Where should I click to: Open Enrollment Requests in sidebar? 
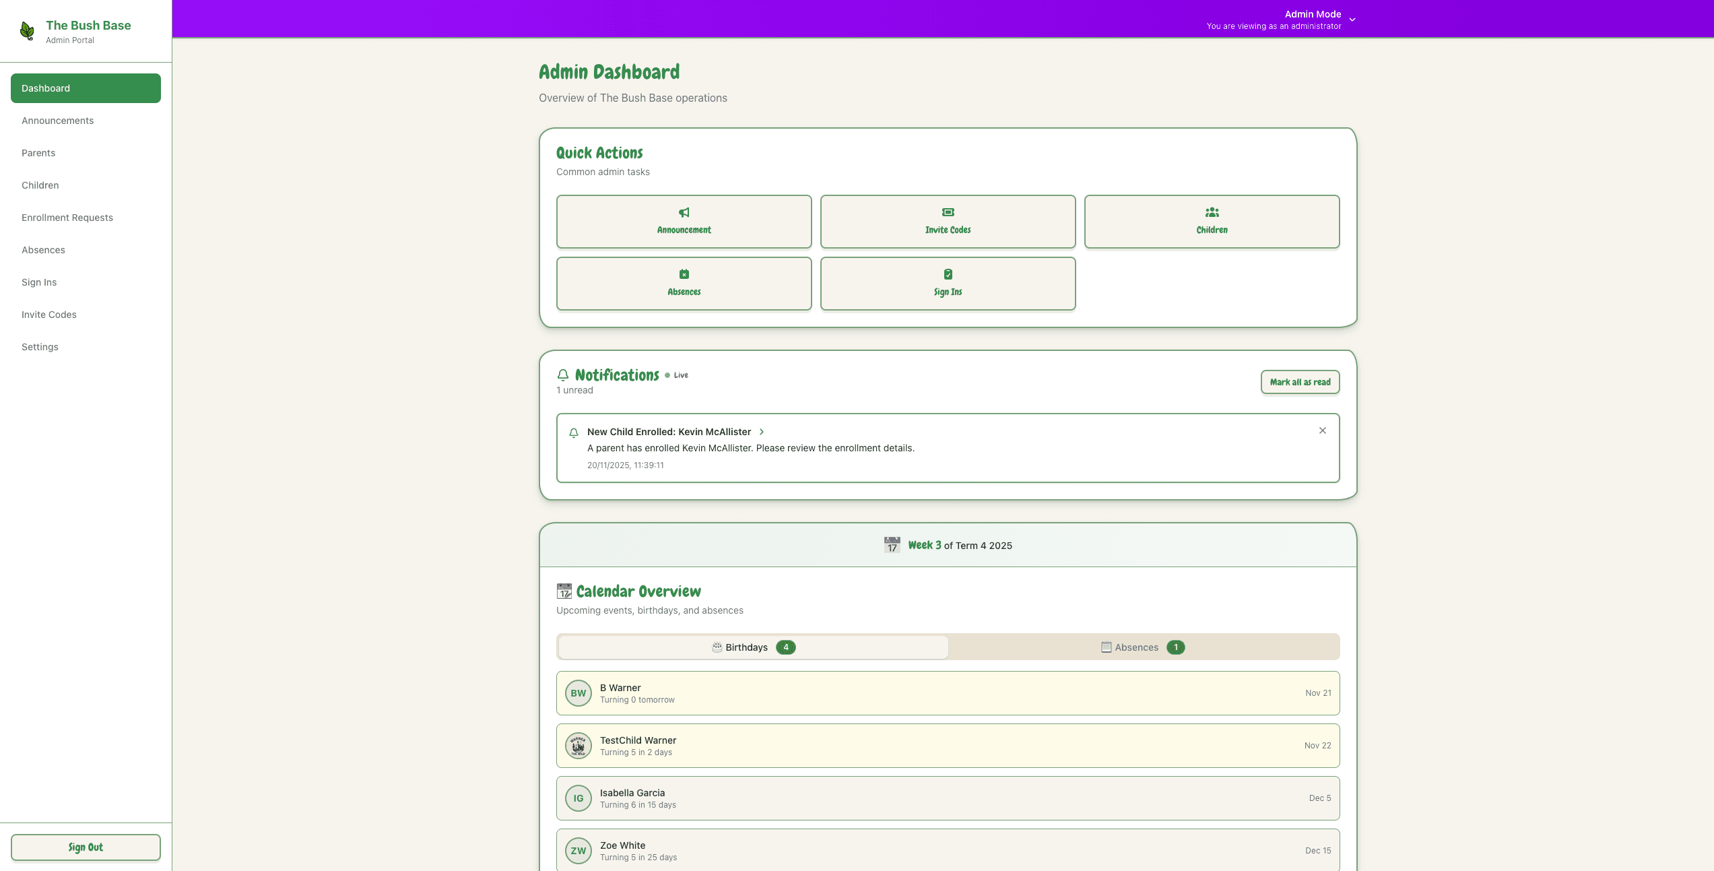click(x=86, y=218)
